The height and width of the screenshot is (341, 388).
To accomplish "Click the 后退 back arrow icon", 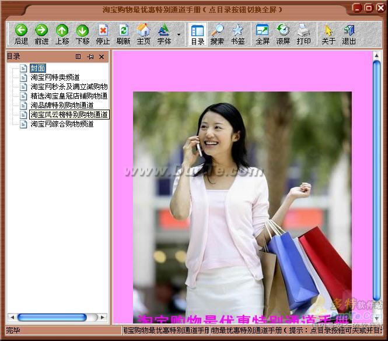I will [x=21, y=30].
